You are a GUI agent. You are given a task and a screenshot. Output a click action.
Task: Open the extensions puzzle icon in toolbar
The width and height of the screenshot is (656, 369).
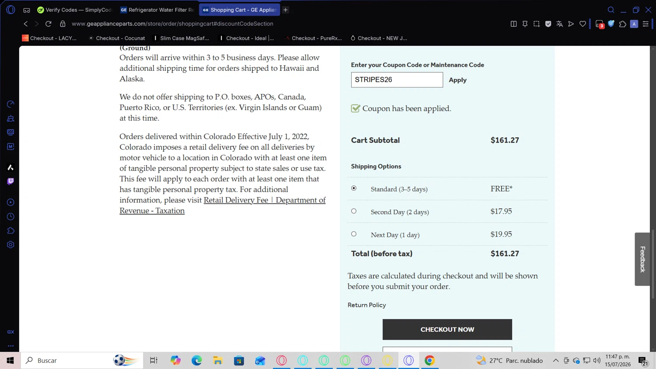pyautogui.click(x=622, y=24)
